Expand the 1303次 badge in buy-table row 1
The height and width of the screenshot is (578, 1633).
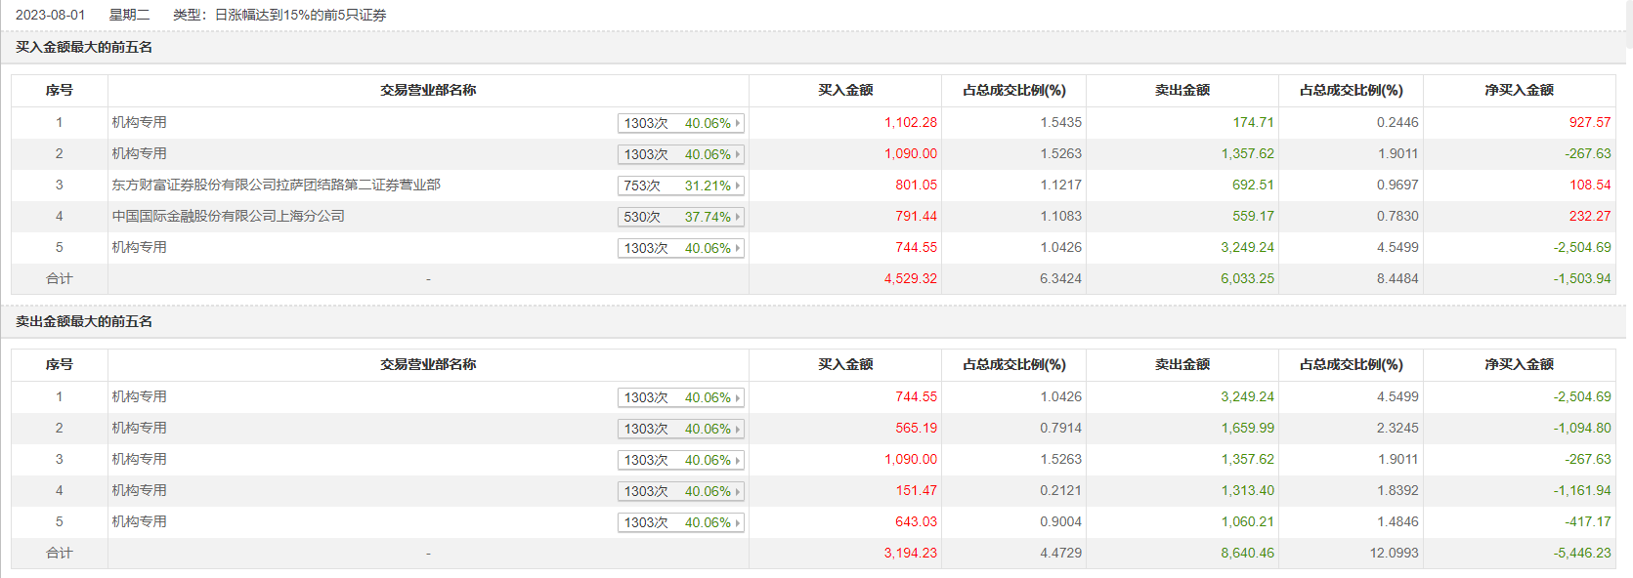[x=681, y=123]
